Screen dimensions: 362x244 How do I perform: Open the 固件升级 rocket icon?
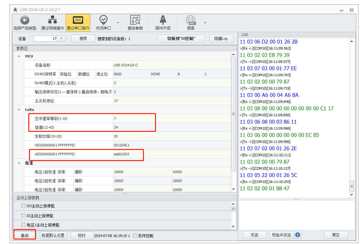click(x=163, y=21)
